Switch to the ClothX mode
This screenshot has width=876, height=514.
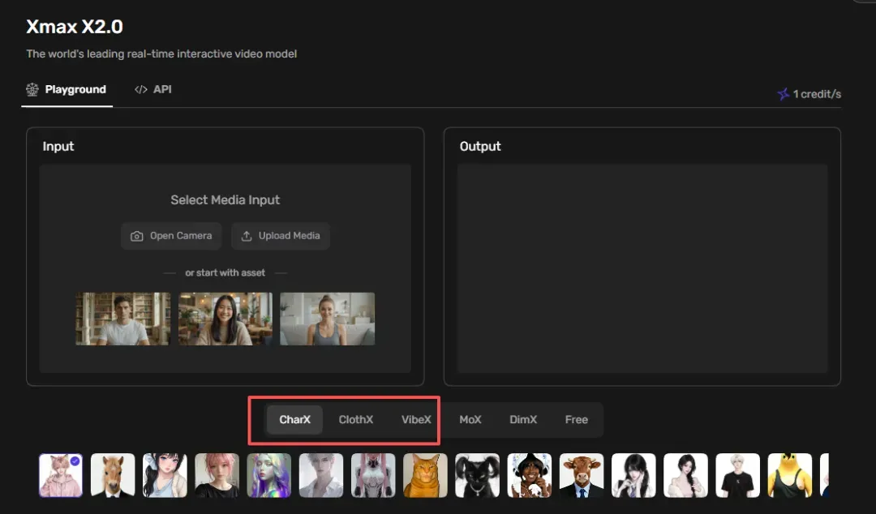(x=356, y=420)
